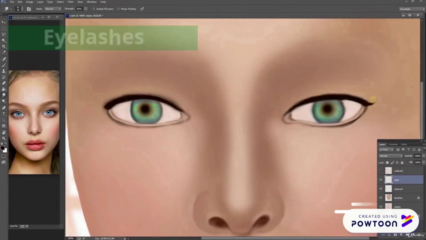Select the History Brush tool

pyautogui.click(x=4, y=77)
